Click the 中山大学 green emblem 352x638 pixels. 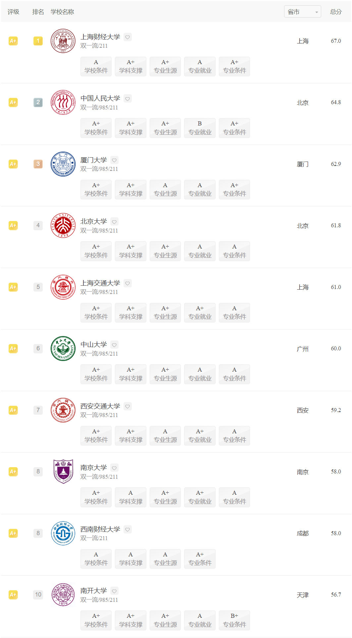[63, 348]
